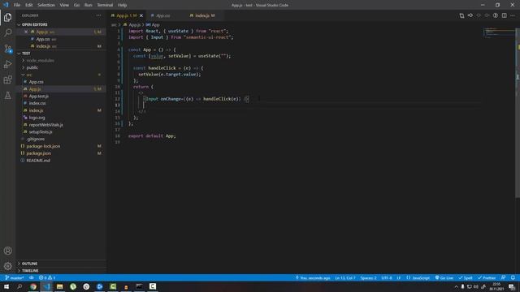The width and height of the screenshot is (520, 292).
Task: Click the watch eye icon in status bar
Action: pyautogui.click(x=32, y=277)
